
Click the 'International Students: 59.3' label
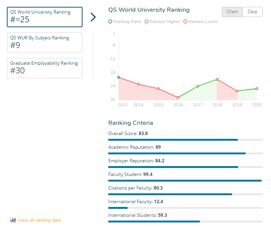137,215
